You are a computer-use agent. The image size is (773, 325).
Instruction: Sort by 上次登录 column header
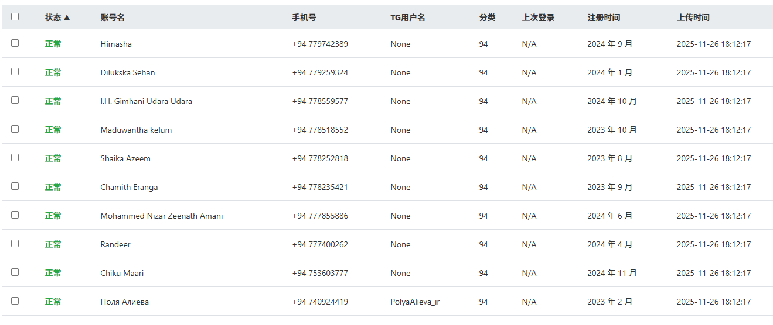pyautogui.click(x=538, y=18)
